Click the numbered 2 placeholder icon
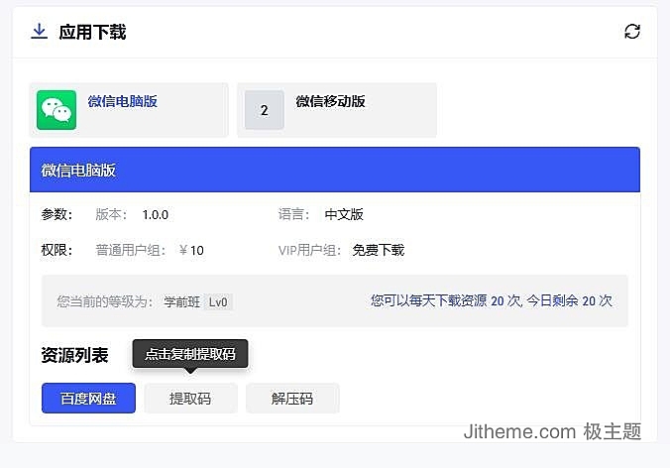The image size is (670, 468). click(264, 110)
